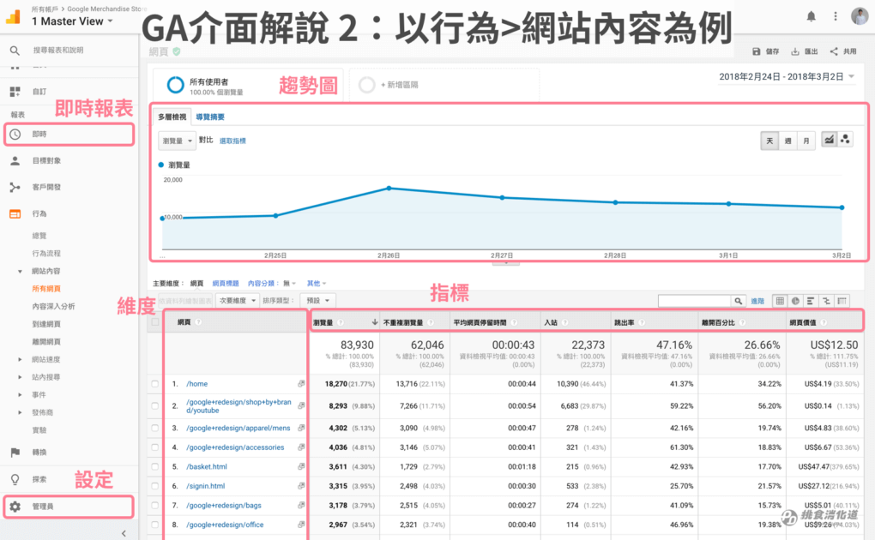The width and height of the screenshot is (875, 540).
Task: Click the 客戶開發 acquisition icon
Action: pos(15,188)
